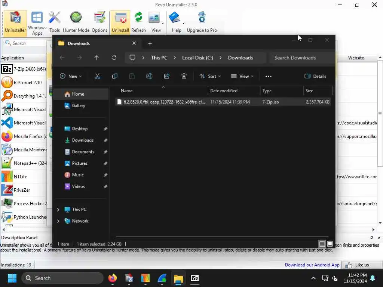Select Gallery in the Explorer sidebar
This screenshot has height=287, width=383.
pyautogui.click(x=81, y=105)
